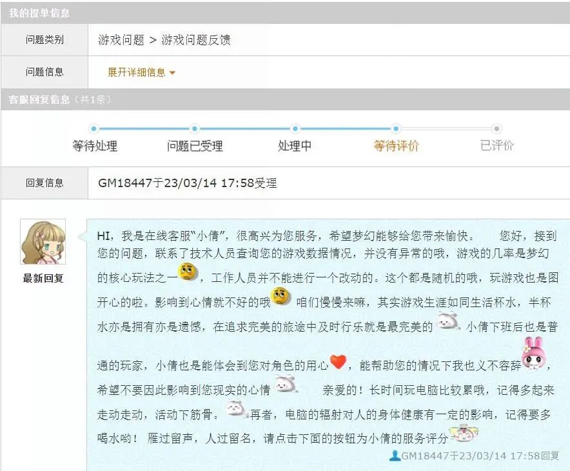570x471 pixels.
Task: Click the white blob emoji after 最完美的
Action: 448,321
